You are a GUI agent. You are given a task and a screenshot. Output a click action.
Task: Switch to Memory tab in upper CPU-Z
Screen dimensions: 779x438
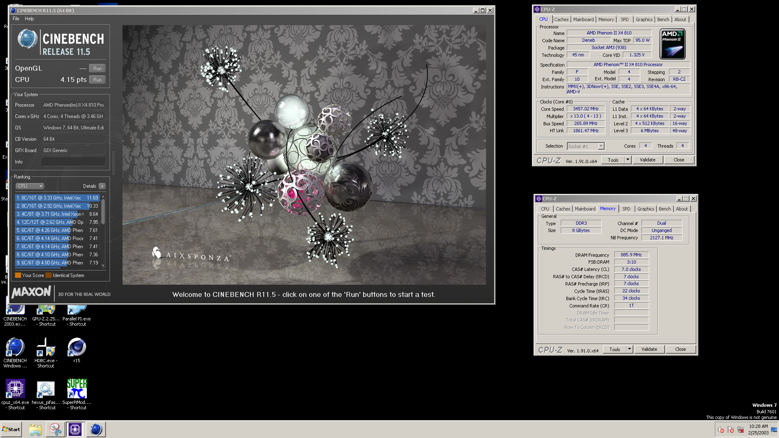[606, 19]
